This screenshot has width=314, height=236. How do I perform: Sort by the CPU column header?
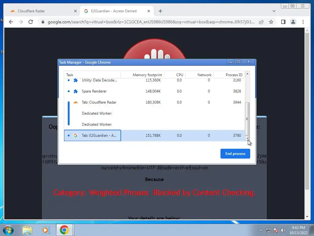(x=175, y=75)
